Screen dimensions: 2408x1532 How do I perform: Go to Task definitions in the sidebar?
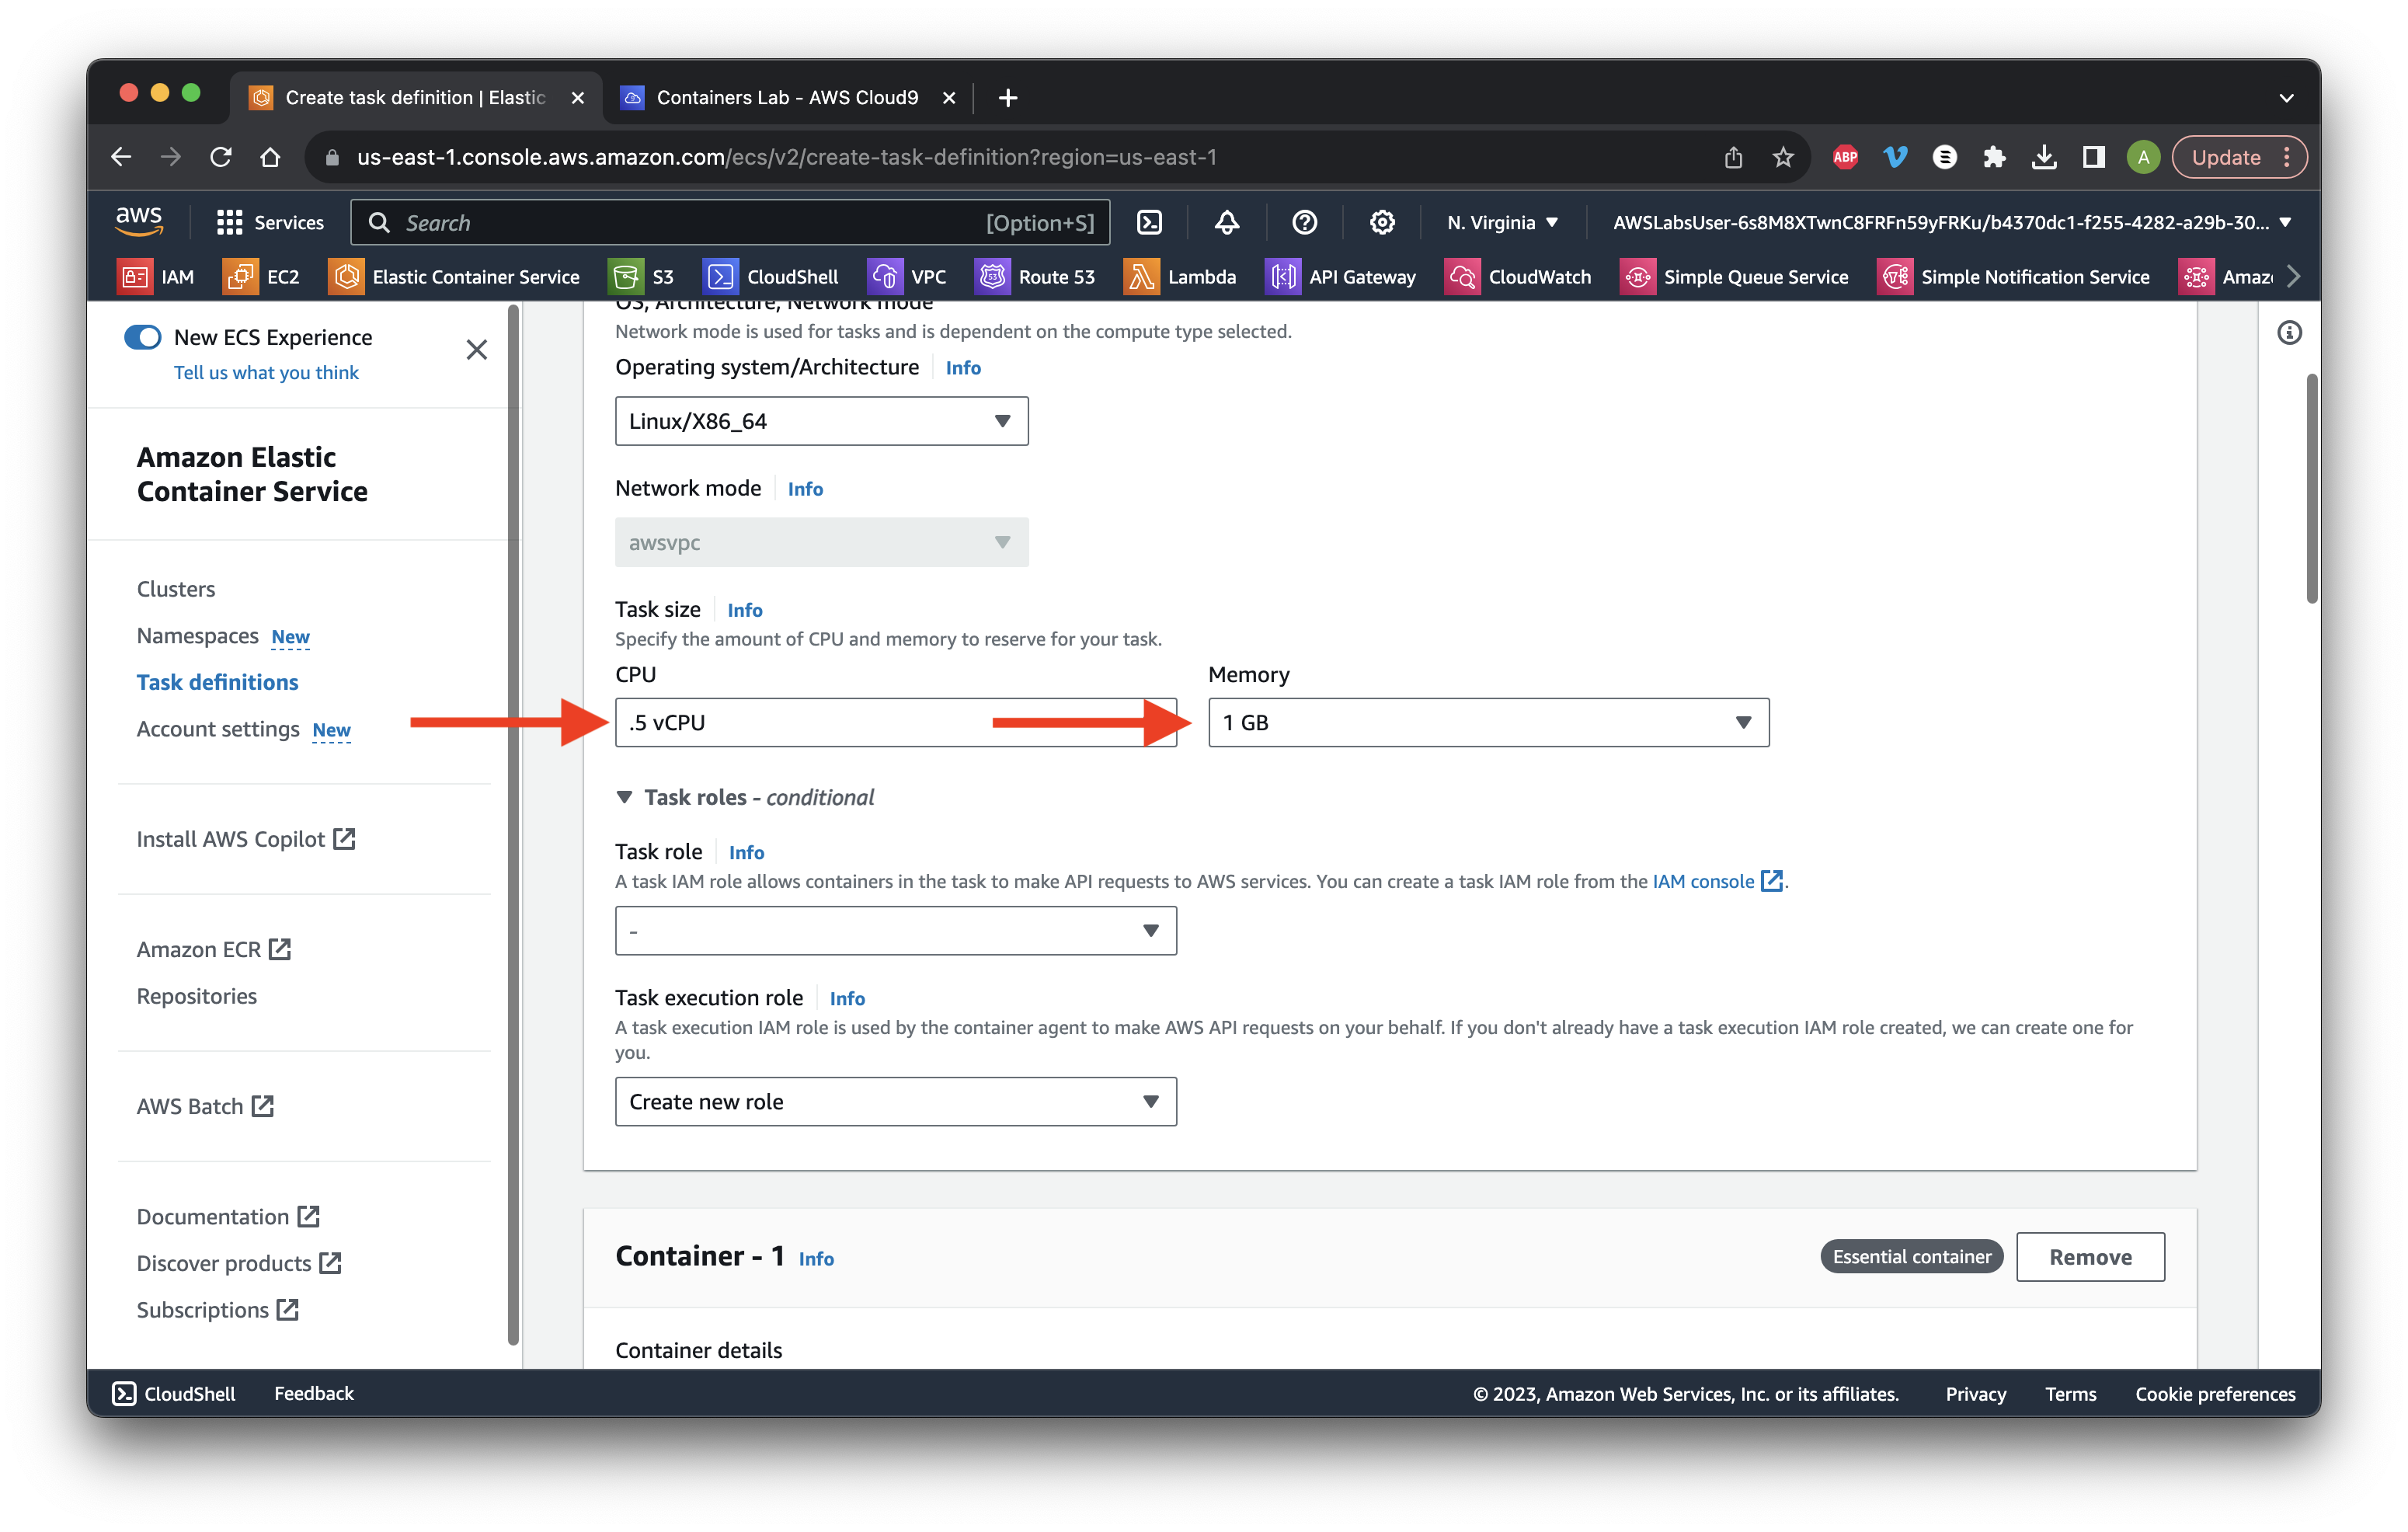tap(217, 682)
